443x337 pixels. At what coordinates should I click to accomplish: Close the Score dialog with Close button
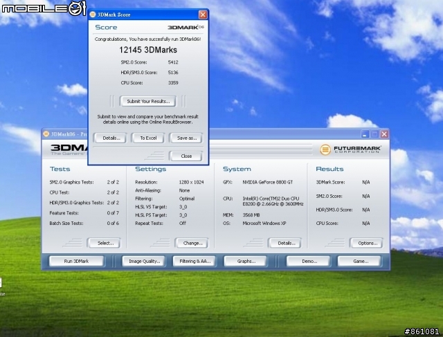coord(186,156)
